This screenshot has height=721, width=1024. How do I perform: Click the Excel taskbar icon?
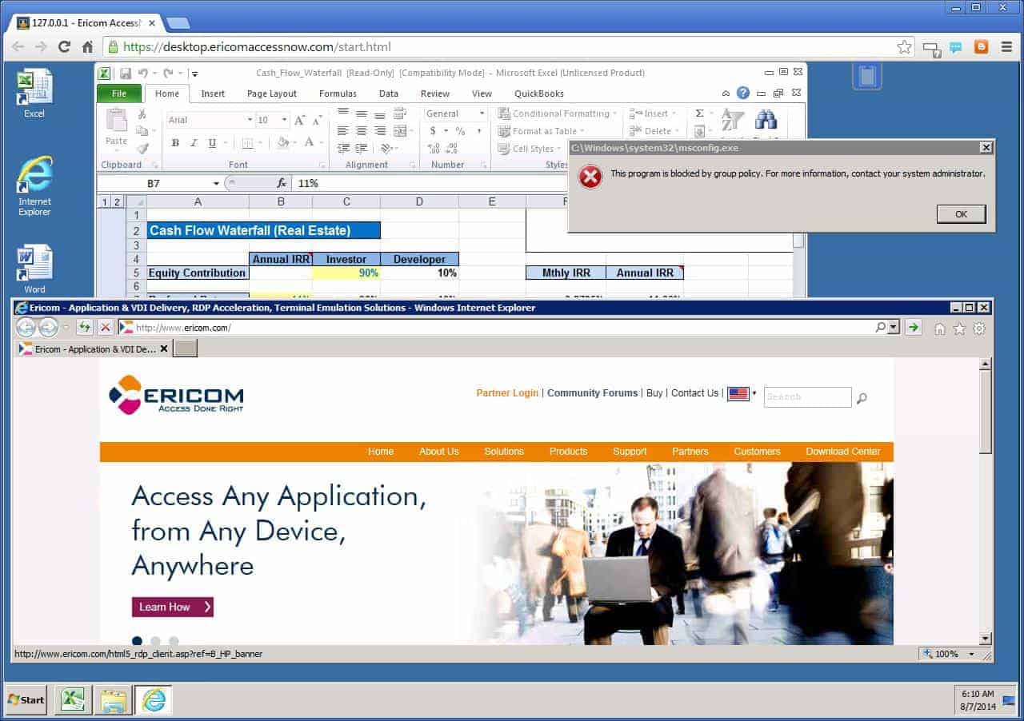(x=74, y=700)
